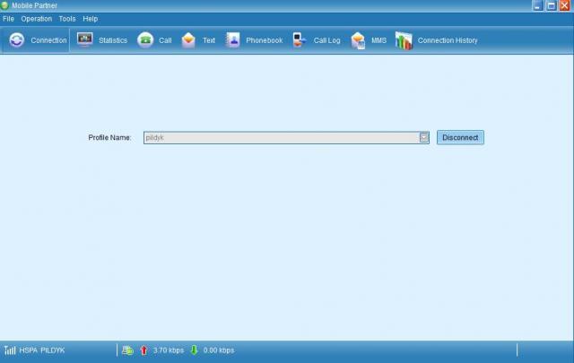Click the signal strength bars icon

click(10, 350)
